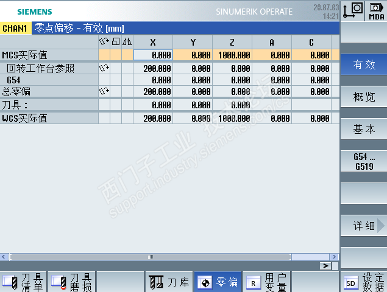Image resolution: width=387 pixels, height=292 pixels.
Task: Click the 刀具 Z value cell
Action: (232, 105)
